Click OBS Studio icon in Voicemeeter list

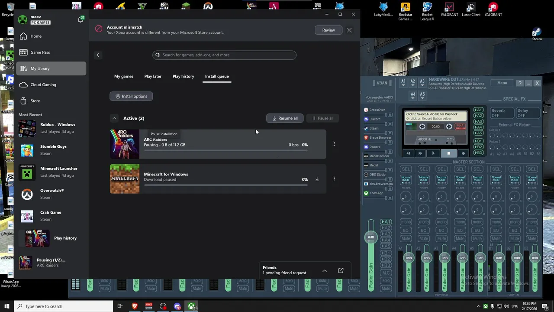tap(366, 175)
